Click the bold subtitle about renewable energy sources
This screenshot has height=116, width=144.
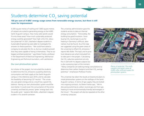coord(54,22)
